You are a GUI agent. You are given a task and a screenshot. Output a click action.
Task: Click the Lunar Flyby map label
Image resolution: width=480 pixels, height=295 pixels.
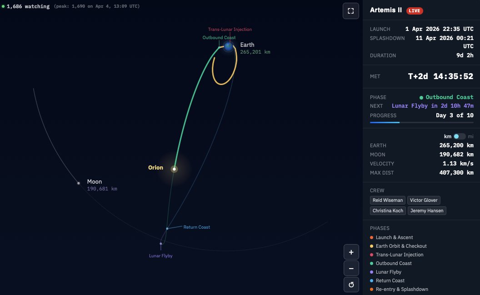pos(161,256)
